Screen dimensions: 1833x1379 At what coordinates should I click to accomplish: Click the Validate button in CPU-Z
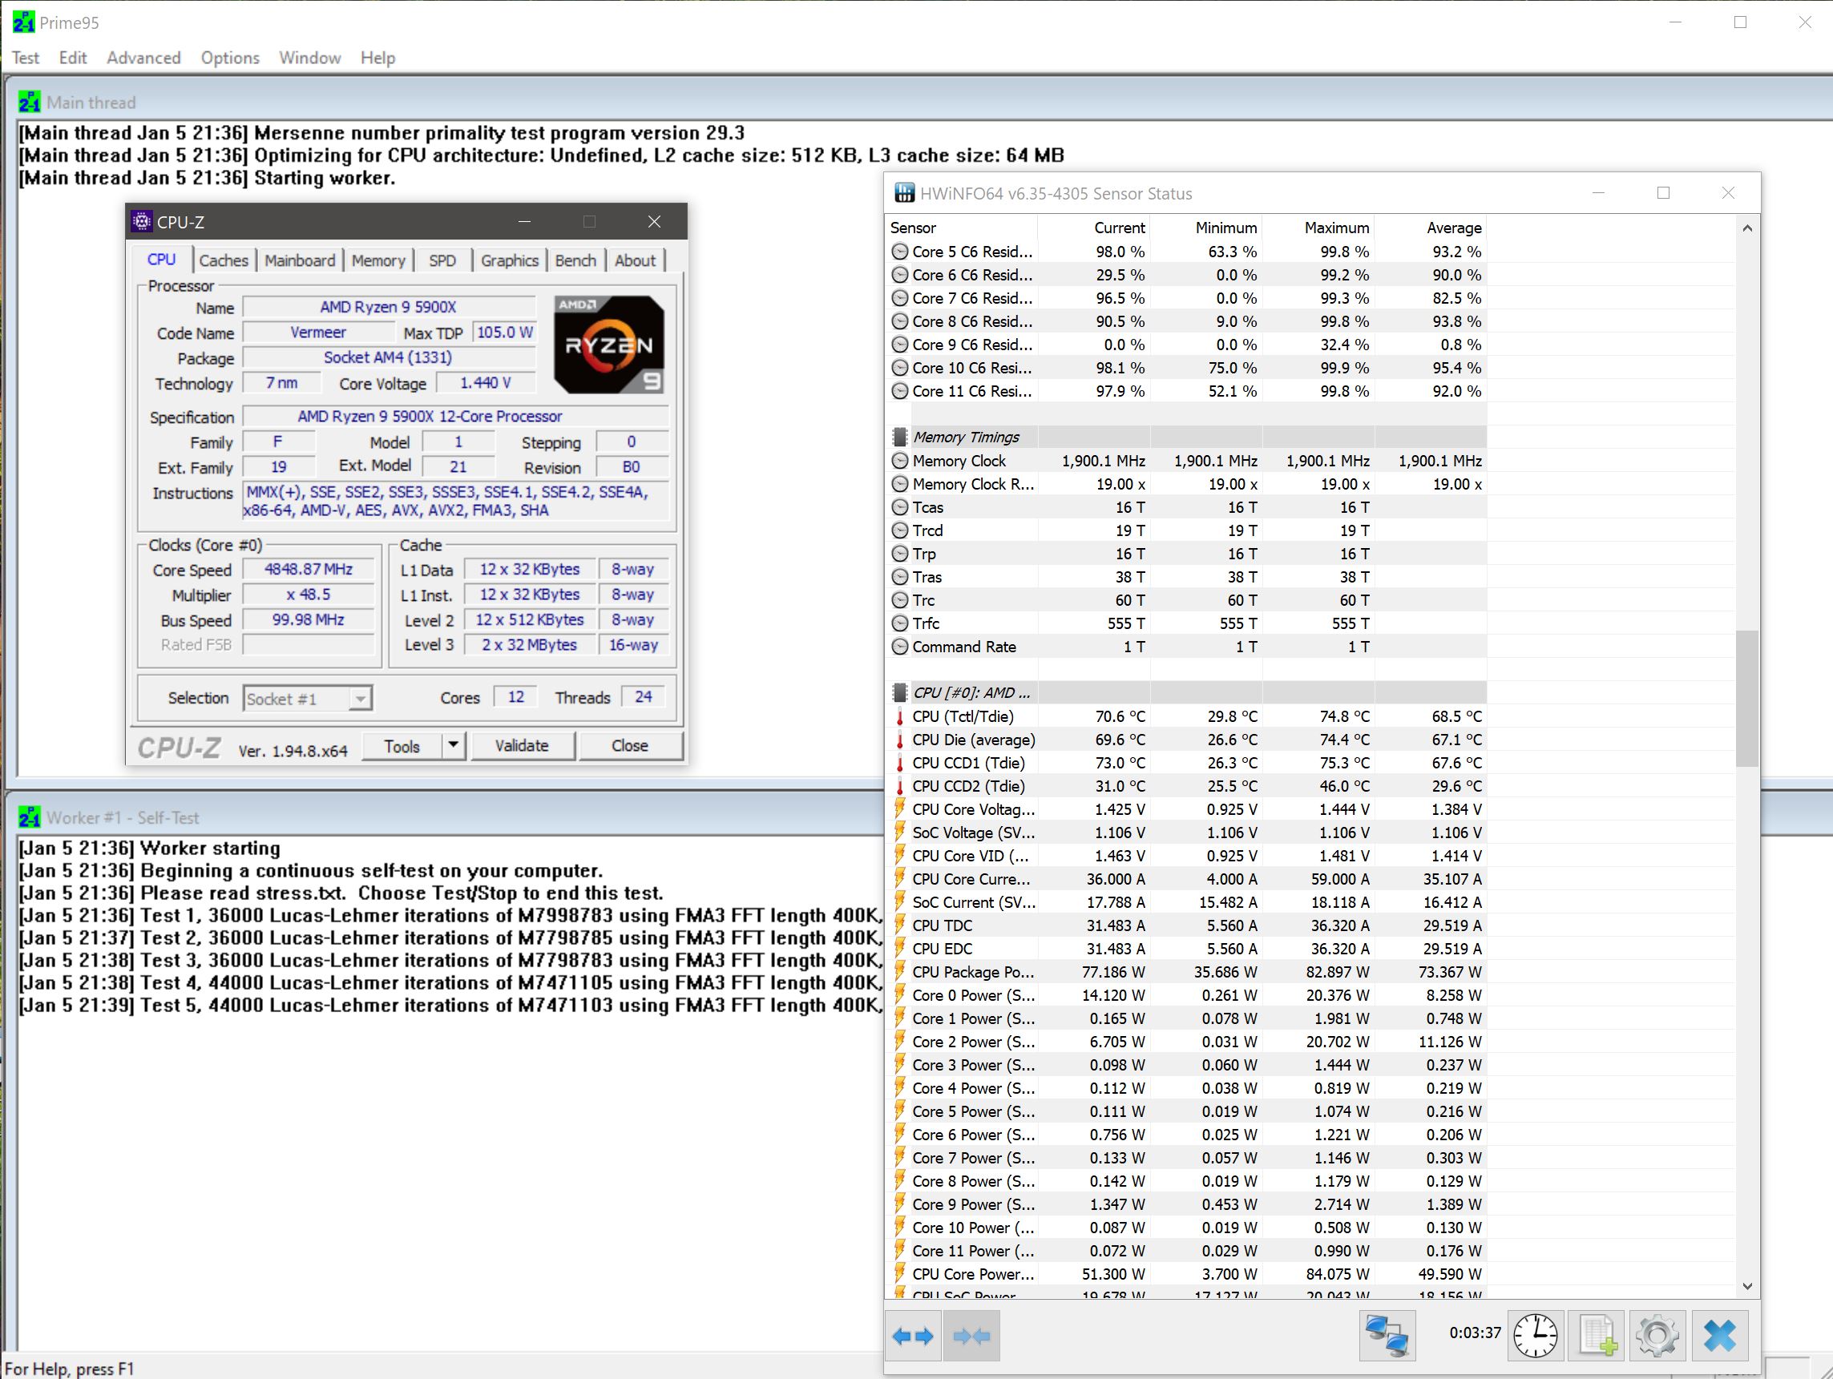(521, 745)
